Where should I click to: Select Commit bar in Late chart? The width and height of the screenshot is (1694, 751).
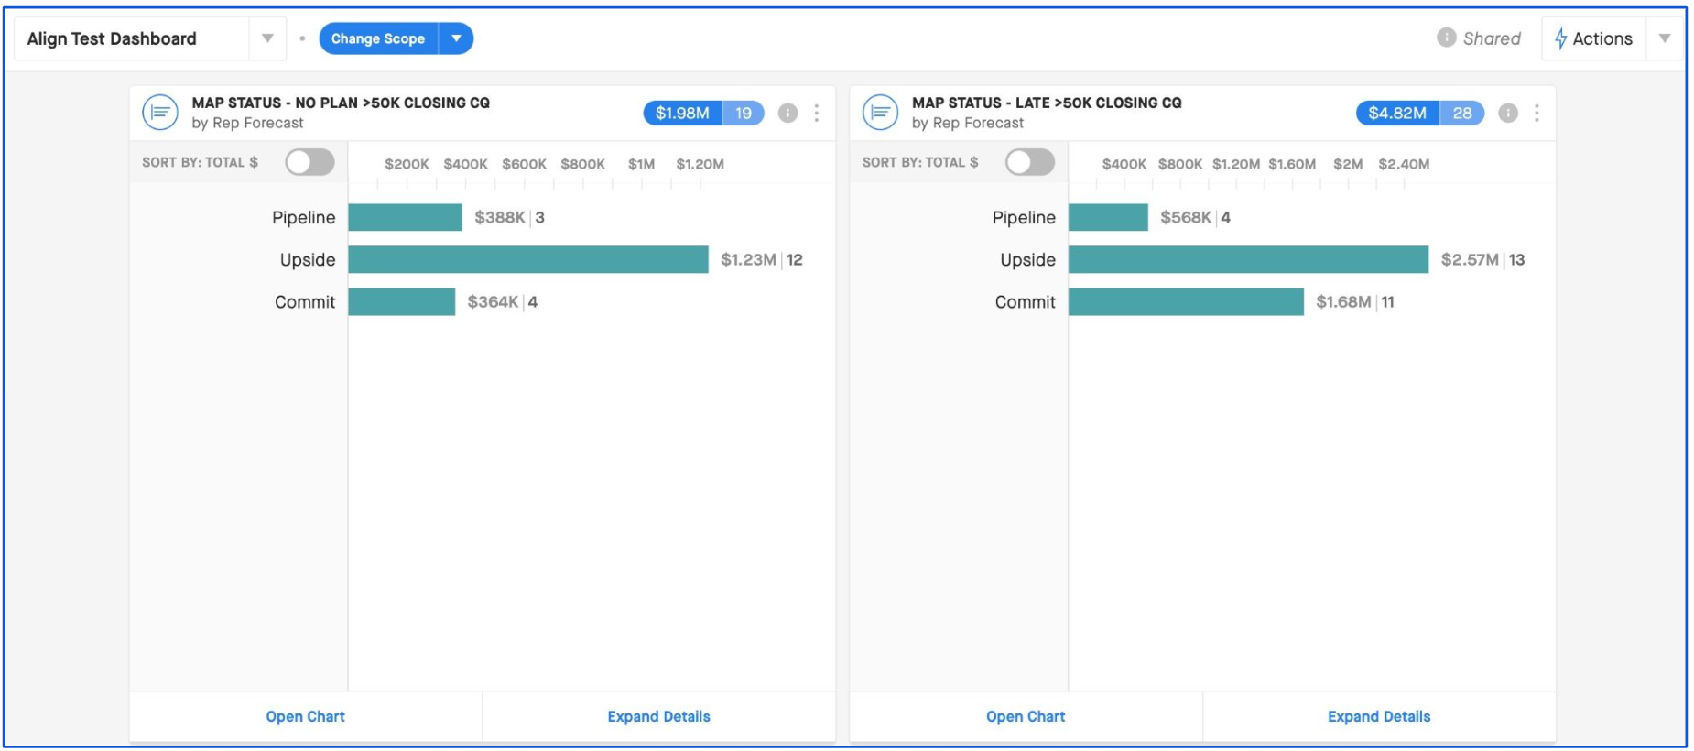pos(1187,301)
